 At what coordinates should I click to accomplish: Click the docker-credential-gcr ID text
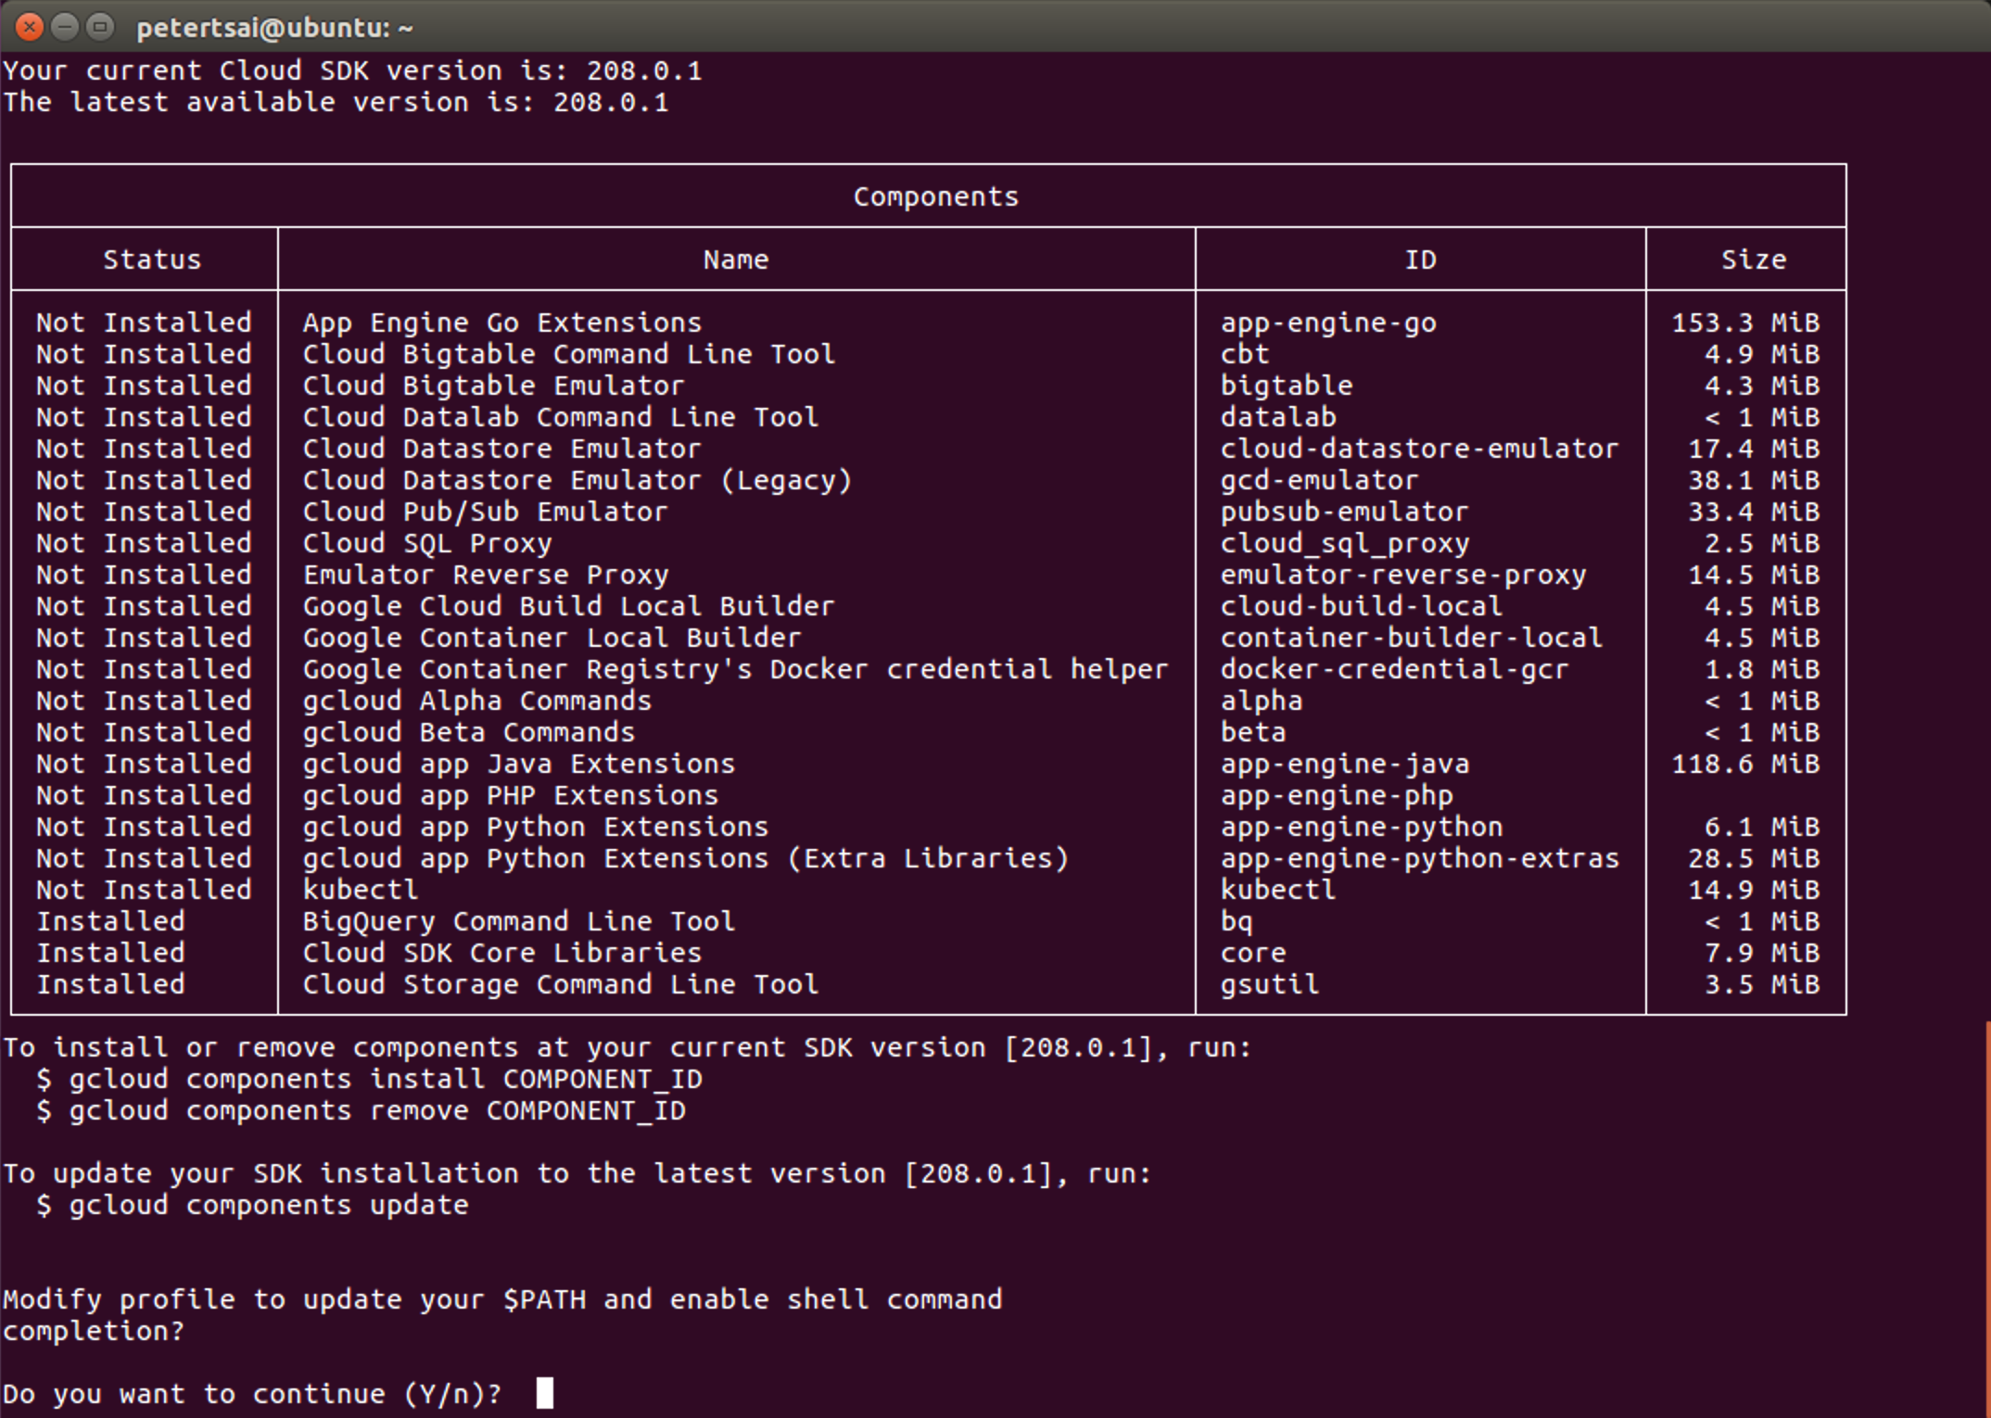[x=1393, y=669]
